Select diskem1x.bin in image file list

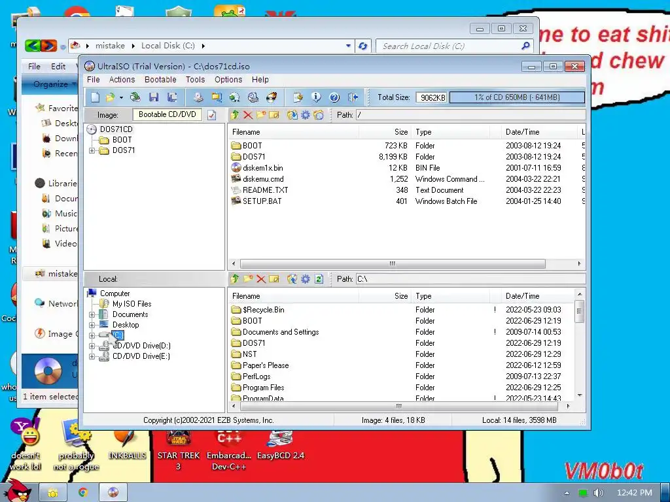point(262,168)
